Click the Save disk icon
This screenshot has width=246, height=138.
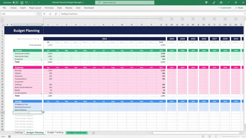click(22, 2)
